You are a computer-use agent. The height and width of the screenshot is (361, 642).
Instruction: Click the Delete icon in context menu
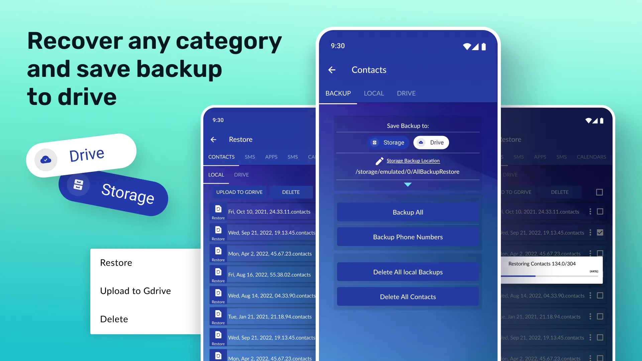(114, 318)
